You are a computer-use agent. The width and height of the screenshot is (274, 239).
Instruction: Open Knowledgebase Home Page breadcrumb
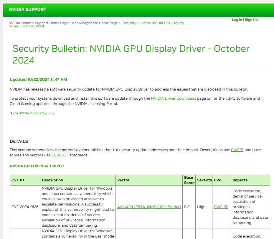coord(95,23)
